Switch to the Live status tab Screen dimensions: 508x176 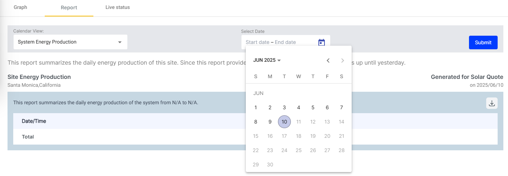[118, 7]
